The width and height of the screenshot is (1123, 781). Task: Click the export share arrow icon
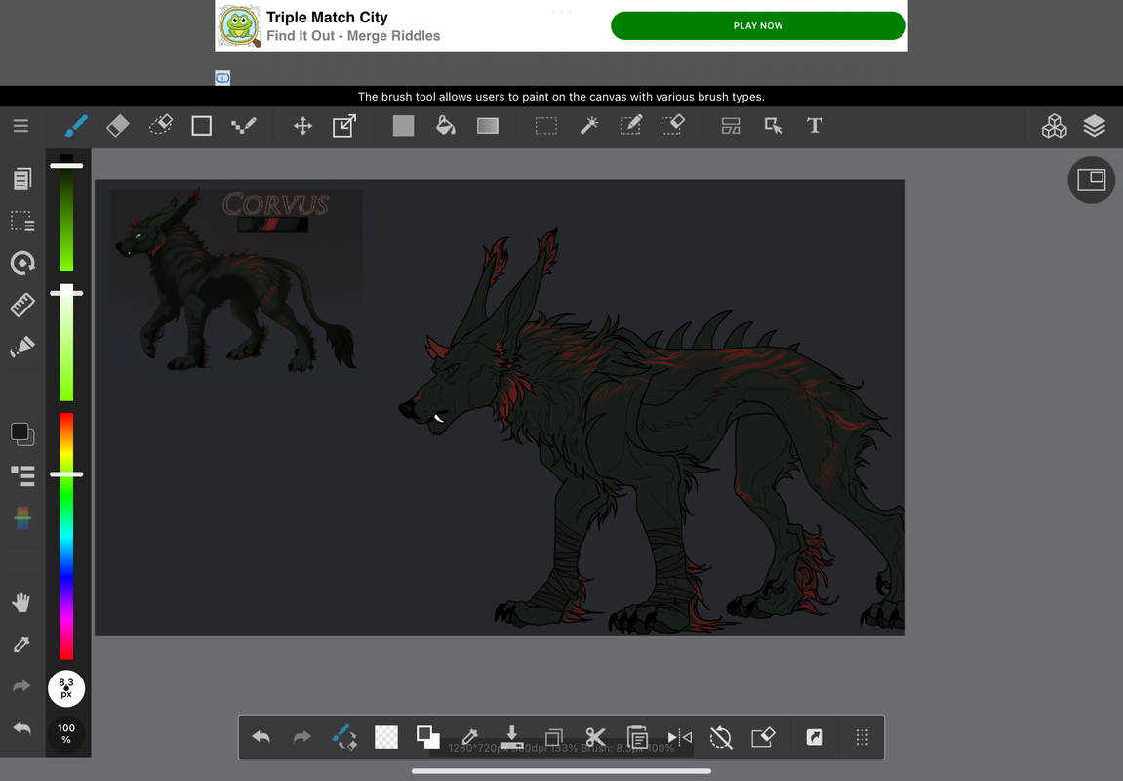[x=815, y=737]
